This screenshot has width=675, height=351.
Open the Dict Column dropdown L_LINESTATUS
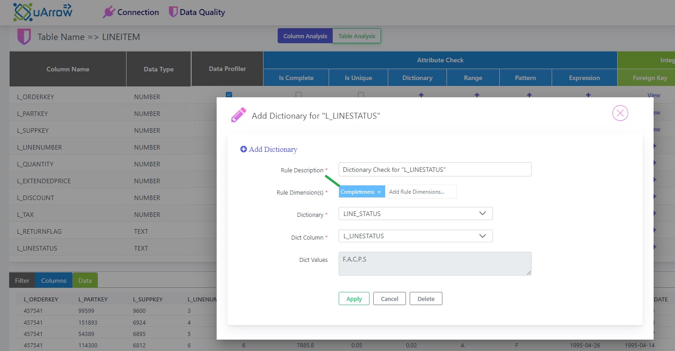tap(416, 236)
